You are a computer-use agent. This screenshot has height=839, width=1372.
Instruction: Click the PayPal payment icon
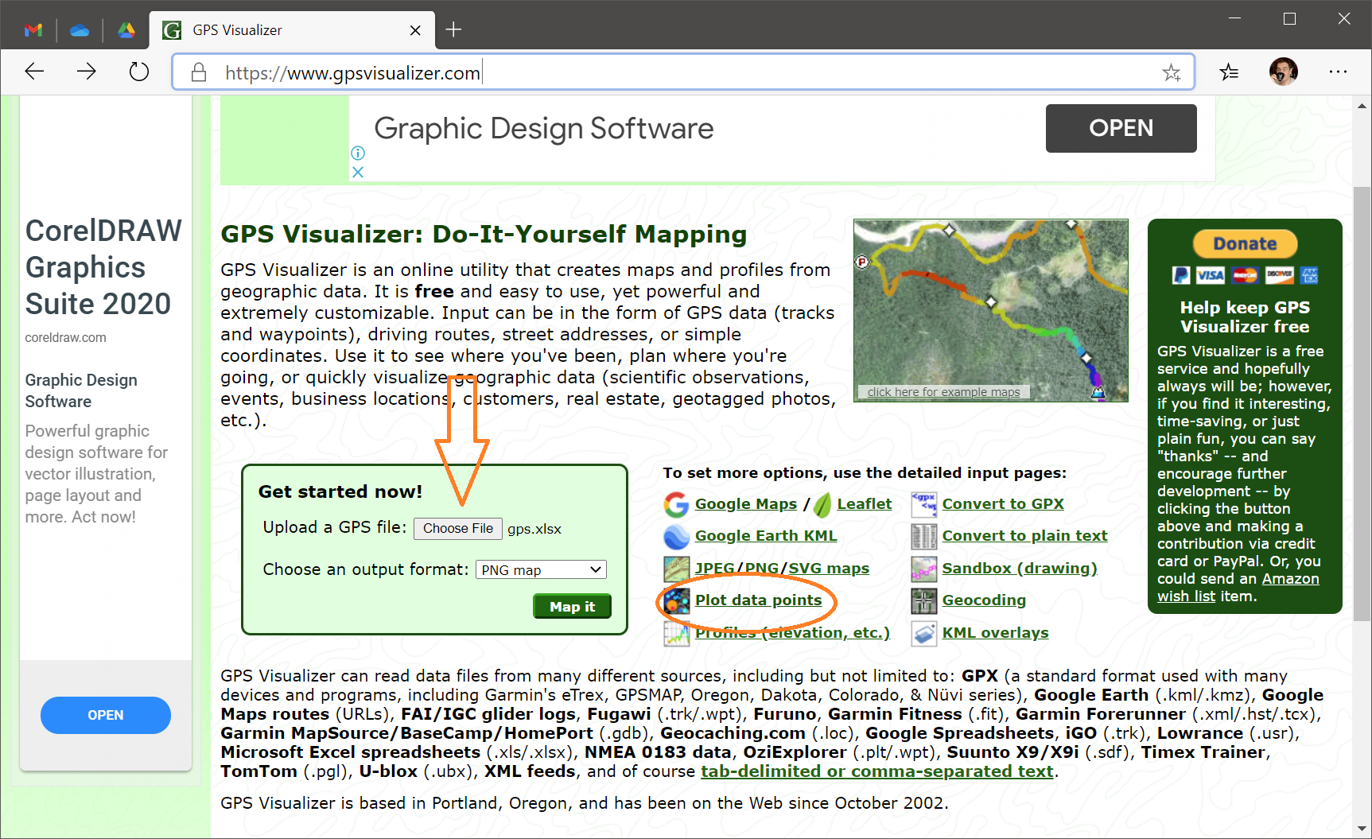coord(1181,275)
